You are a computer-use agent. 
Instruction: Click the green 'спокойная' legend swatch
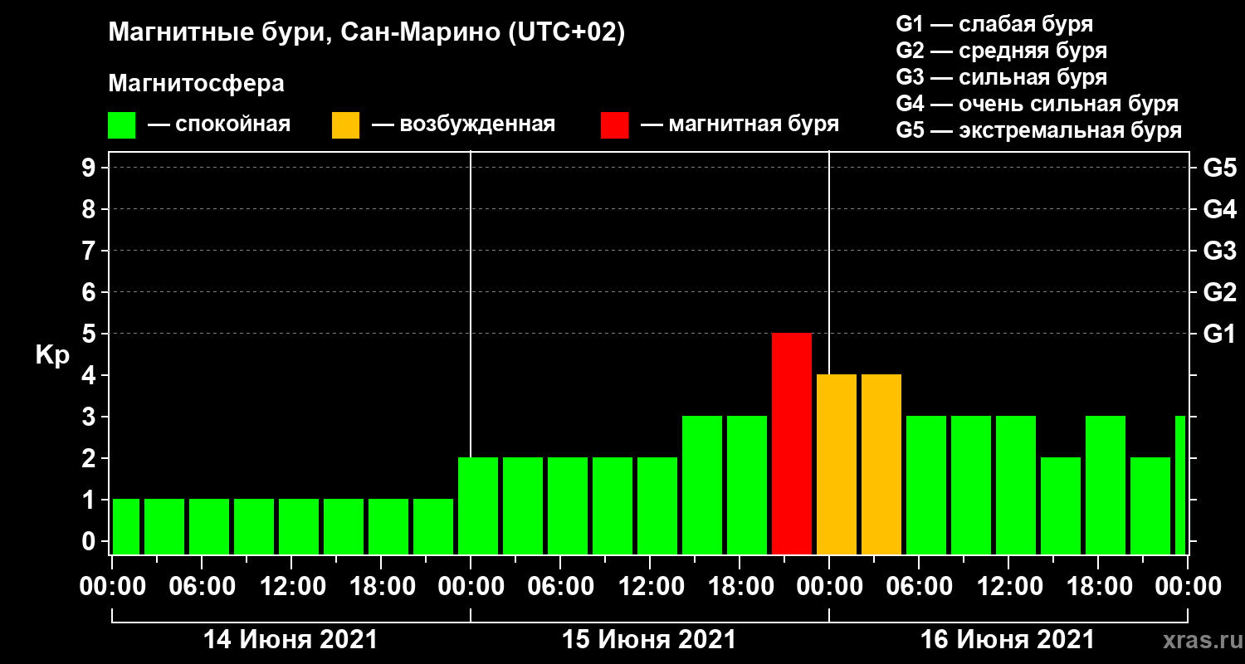pos(122,125)
